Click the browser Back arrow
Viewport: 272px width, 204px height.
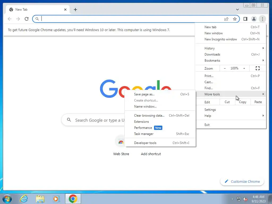click(x=10, y=19)
